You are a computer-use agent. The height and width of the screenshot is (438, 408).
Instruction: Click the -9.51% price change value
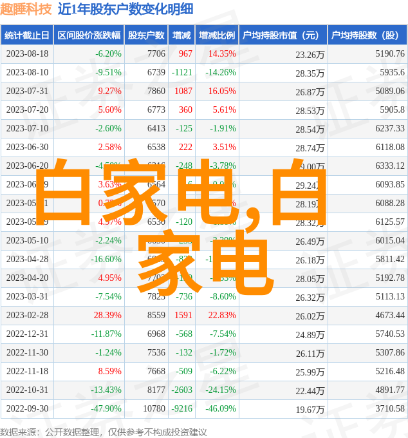click(108, 72)
